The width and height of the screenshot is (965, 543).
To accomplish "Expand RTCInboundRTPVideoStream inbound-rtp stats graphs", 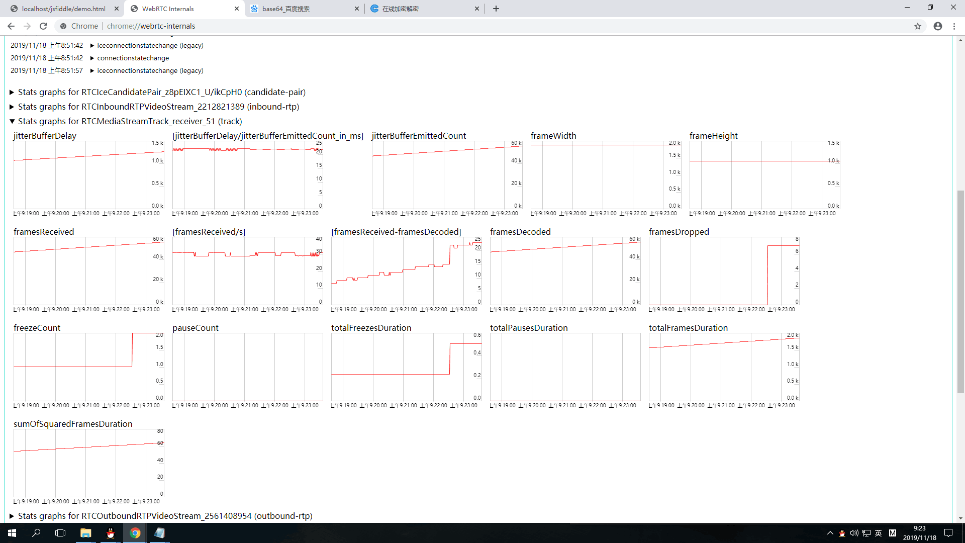I will click(11, 107).
